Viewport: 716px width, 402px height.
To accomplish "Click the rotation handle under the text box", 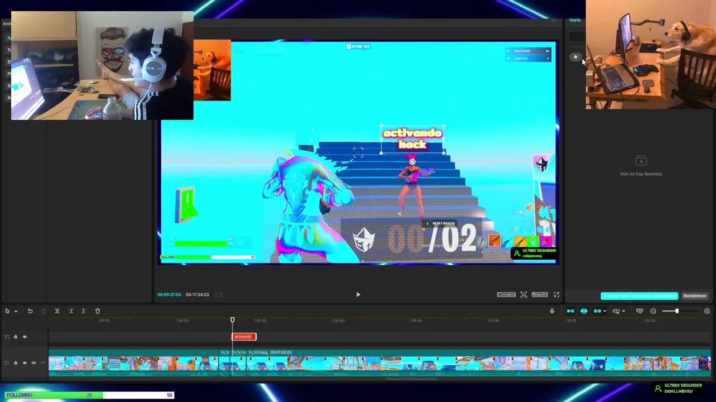I will pyautogui.click(x=412, y=162).
